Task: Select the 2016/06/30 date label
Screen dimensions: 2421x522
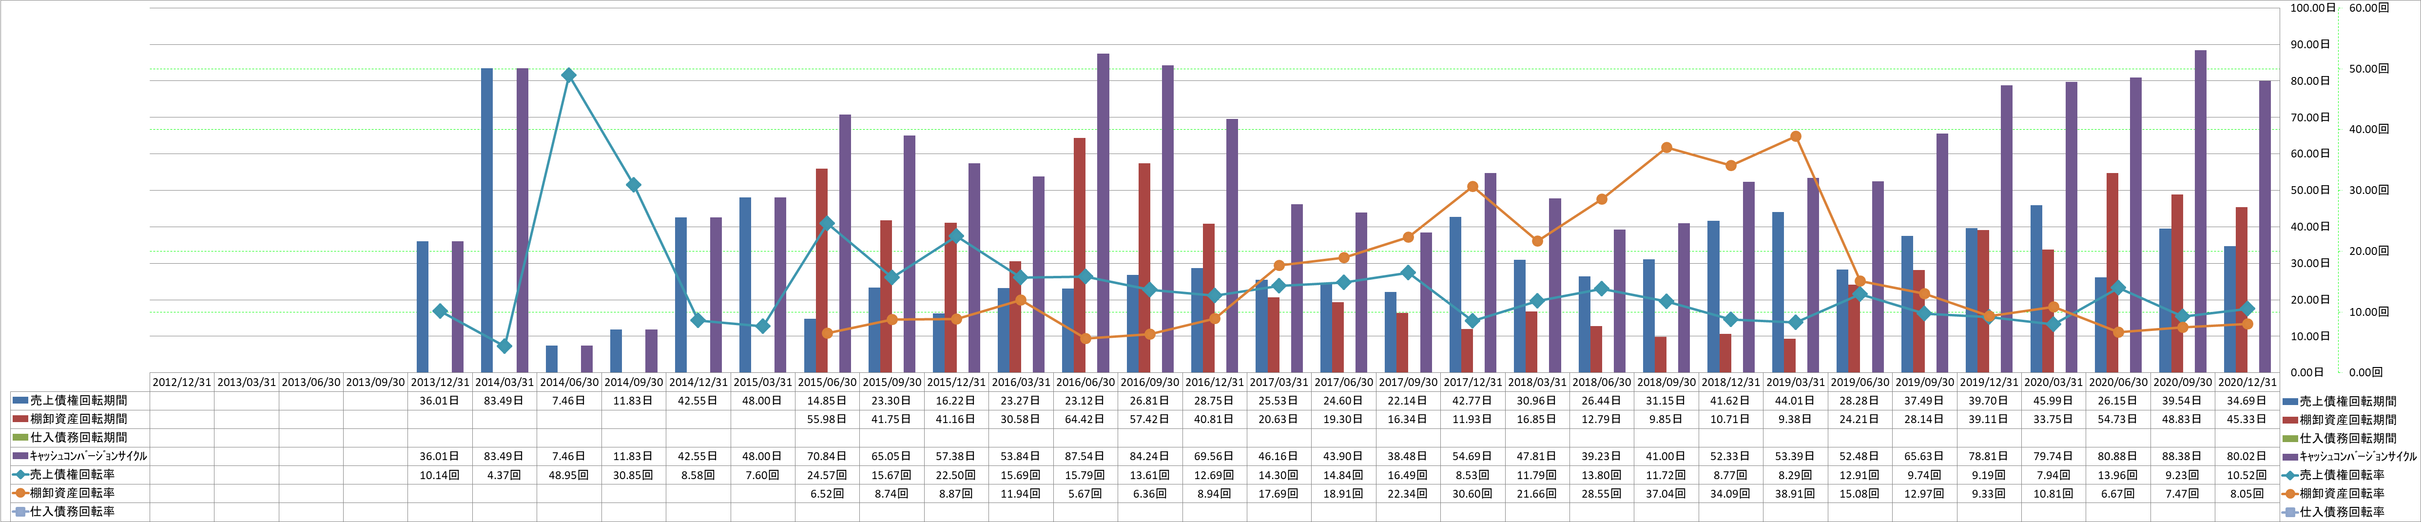Action: [1085, 383]
